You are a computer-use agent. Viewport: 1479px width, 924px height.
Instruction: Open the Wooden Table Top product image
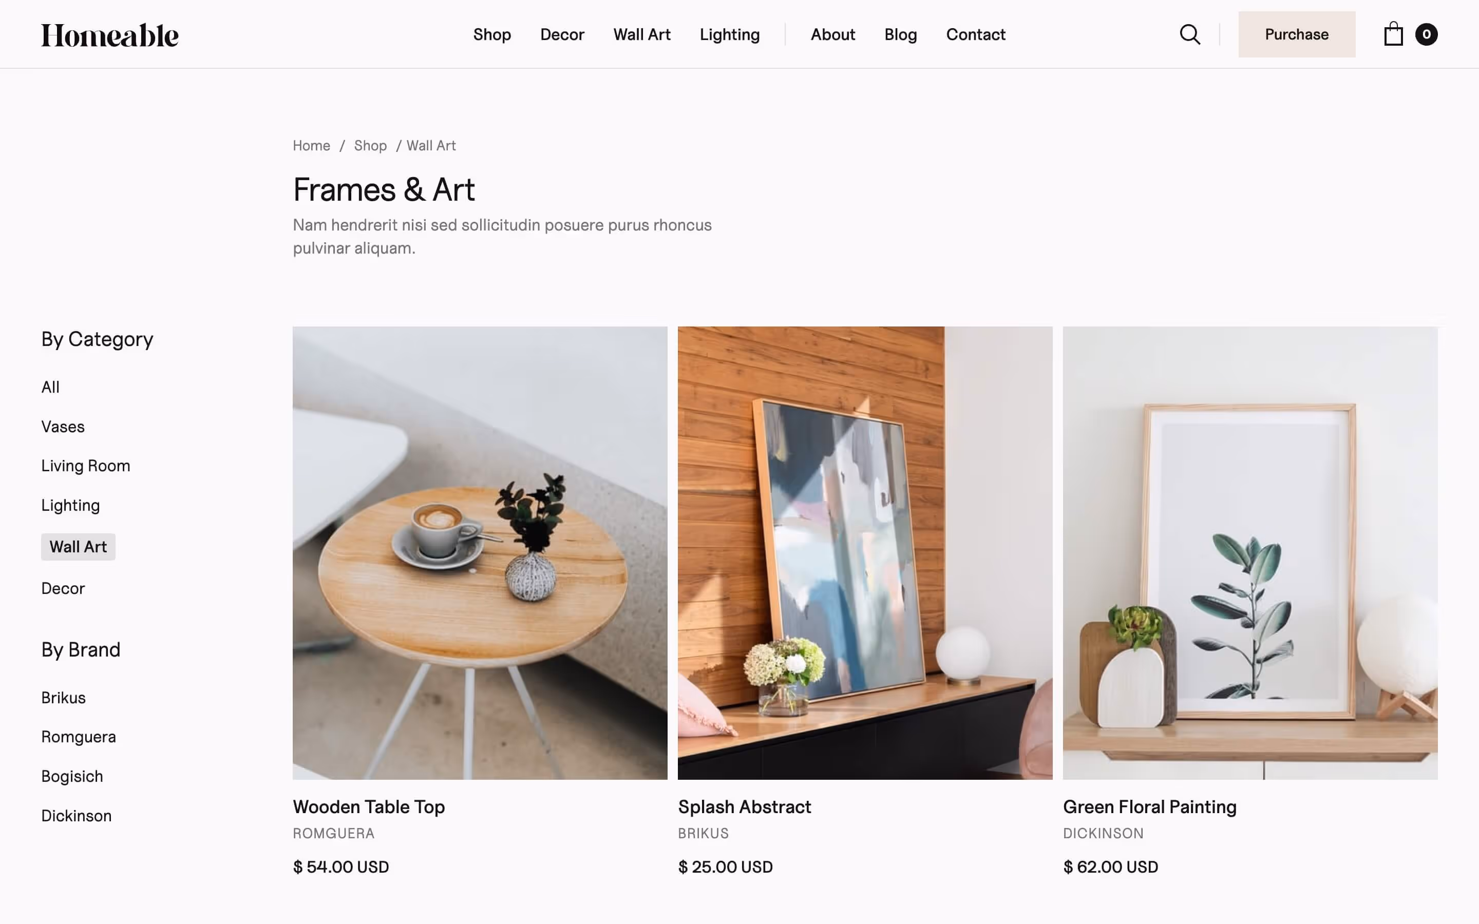480,553
